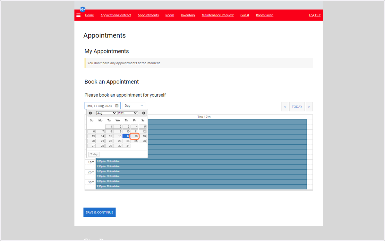The image size is (385, 241).
Task: Click the Today button in date picker
Action: point(94,154)
